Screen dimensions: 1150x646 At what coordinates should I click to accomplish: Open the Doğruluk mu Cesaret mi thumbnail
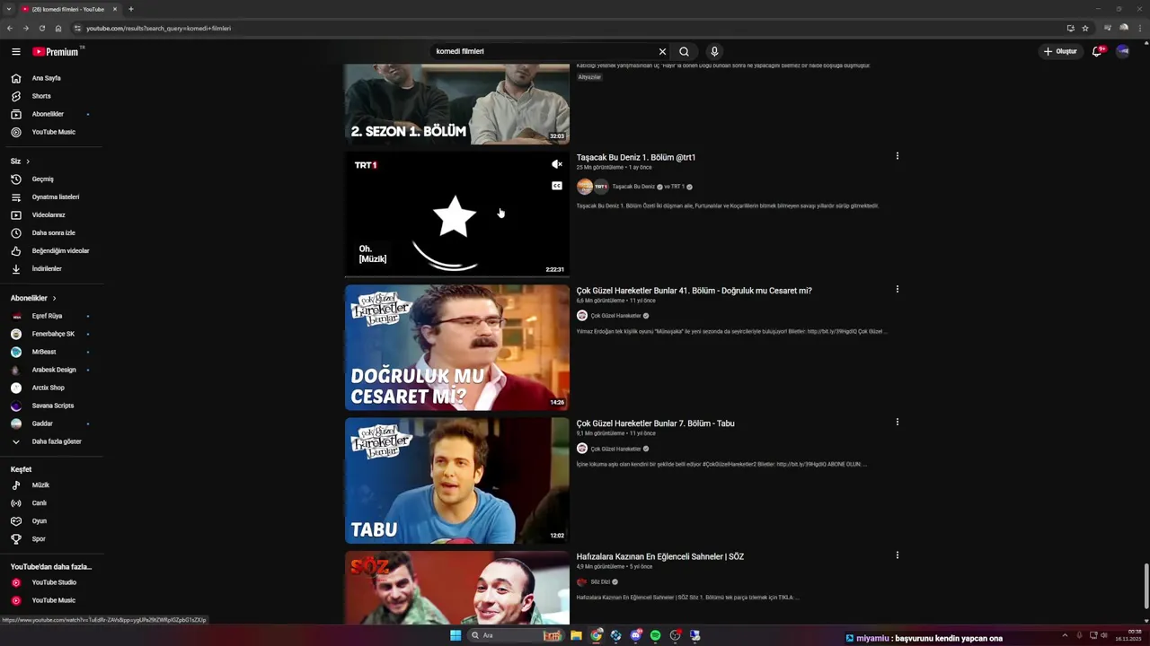tap(457, 347)
